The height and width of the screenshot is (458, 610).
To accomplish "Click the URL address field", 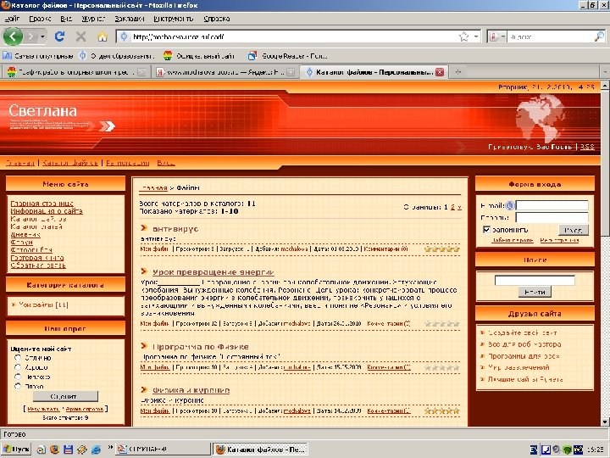I will coord(294,36).
